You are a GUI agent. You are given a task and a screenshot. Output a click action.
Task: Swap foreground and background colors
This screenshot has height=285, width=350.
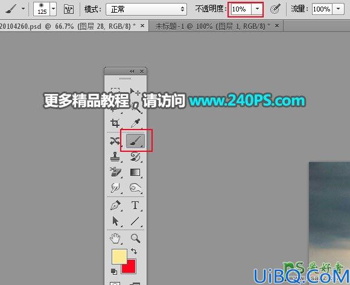point(134,251)
